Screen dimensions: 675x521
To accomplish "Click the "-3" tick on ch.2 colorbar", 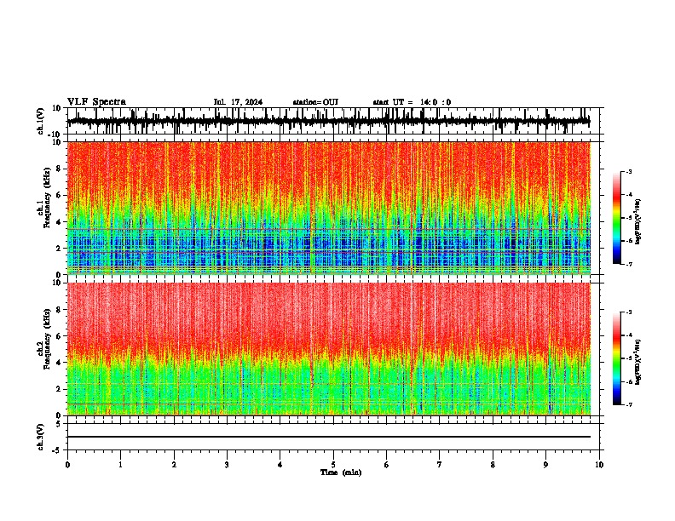I will 628,312.
